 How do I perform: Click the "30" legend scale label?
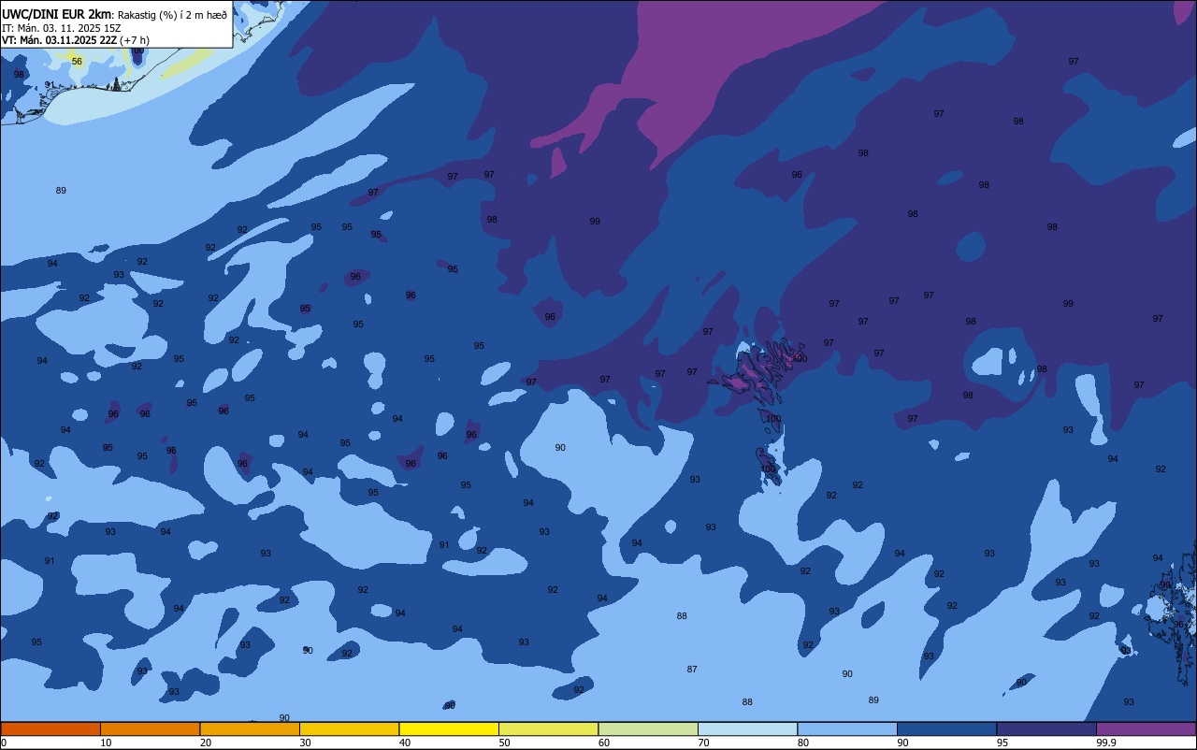[x=305, y=743]
